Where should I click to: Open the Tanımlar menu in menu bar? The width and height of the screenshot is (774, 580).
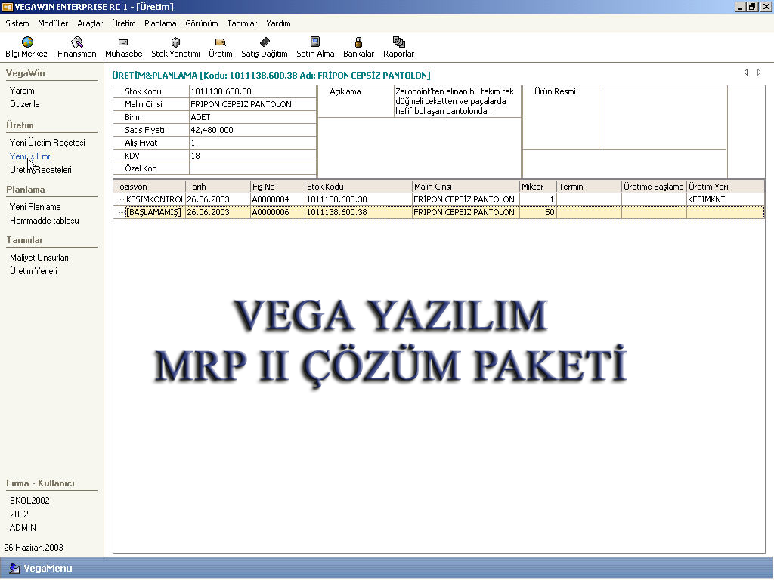click(x=242, y=23)
